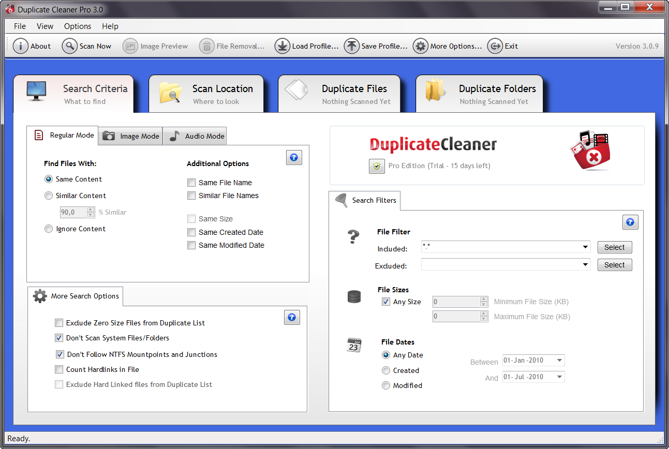Click the About info icon
The image size is (669, 449).
[x=20, y=46]
